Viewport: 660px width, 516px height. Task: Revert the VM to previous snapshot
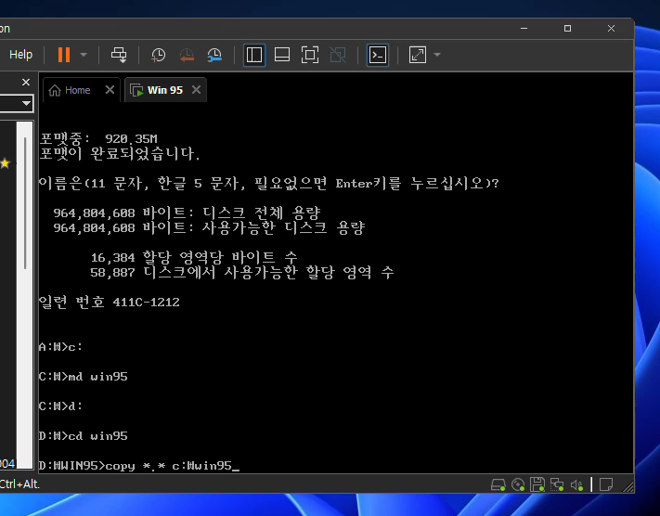pos(187,55)
